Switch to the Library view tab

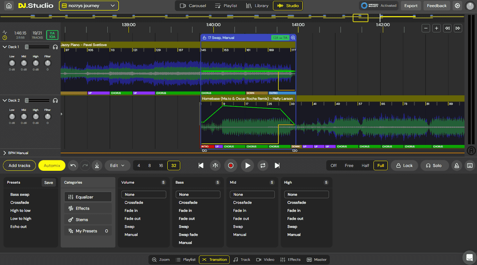pos(257,6)
